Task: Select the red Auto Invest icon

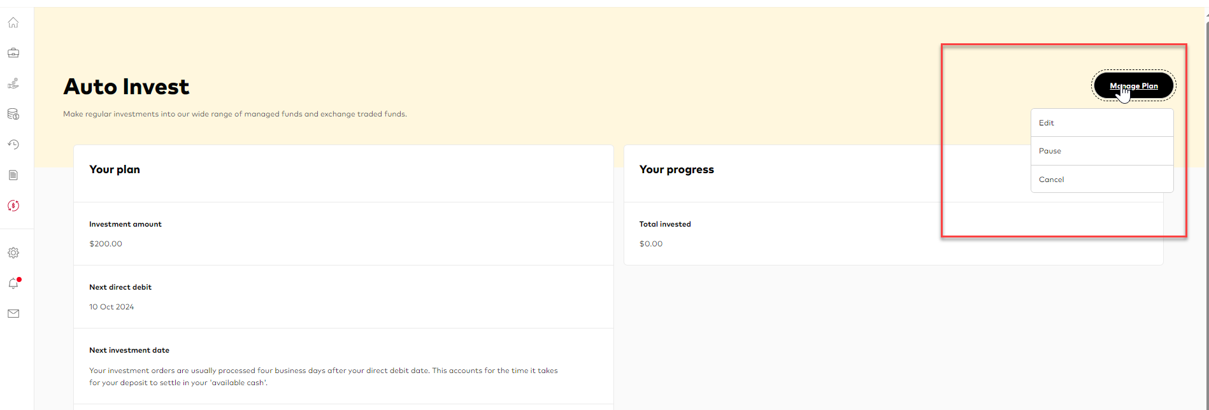Action: click(13, 206)
